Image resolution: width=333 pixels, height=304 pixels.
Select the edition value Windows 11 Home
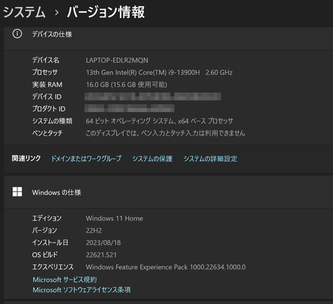[x=114, y=218]
